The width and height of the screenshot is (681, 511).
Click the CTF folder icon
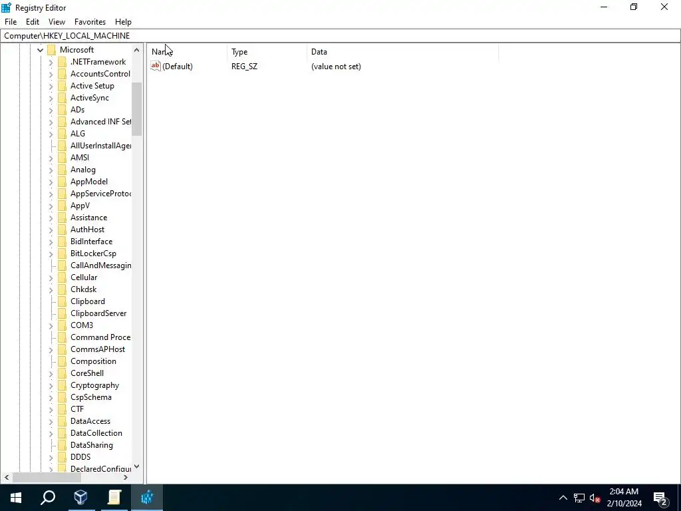[62, 409]
